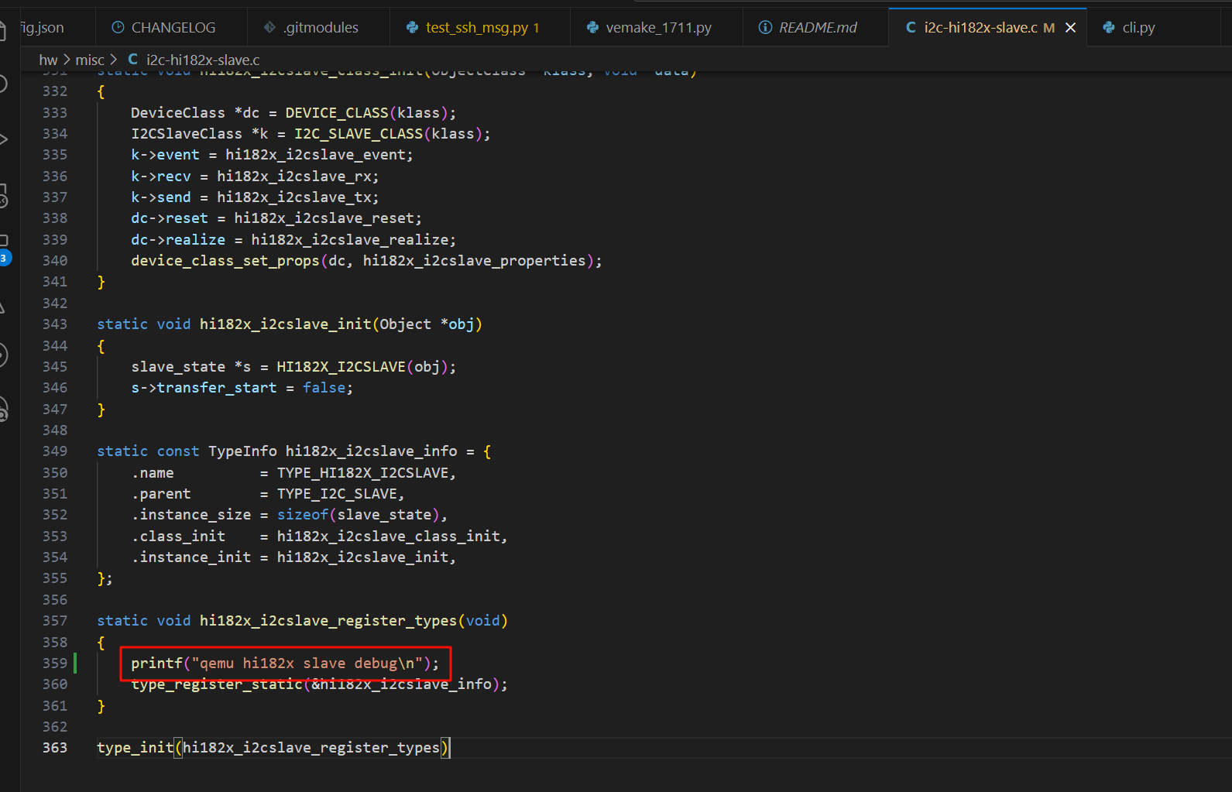Click the C file icon in the breadcrumb
1232x792 pixels.
(133, 60)
